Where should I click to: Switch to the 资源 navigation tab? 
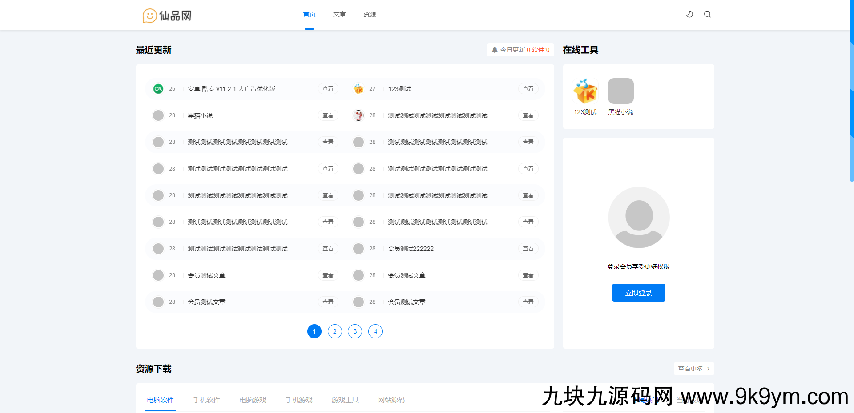[x=369, y=14]
